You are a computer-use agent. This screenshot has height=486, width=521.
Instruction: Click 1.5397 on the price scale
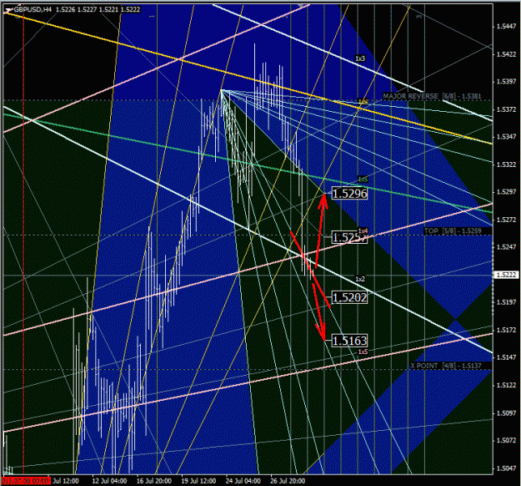pyautogui.click(x=506, y=82)
